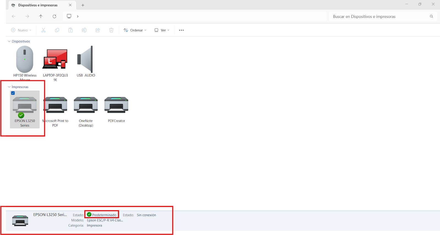
Task: Uncheck the EPSON L3250 Series checkbox
Action: click(x=13, y=93)
